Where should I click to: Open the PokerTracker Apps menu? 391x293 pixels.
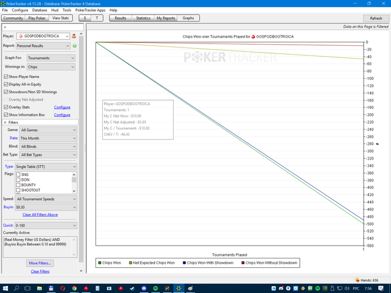coord(90,10)
